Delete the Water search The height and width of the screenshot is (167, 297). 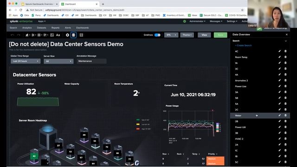coord(285,116)
